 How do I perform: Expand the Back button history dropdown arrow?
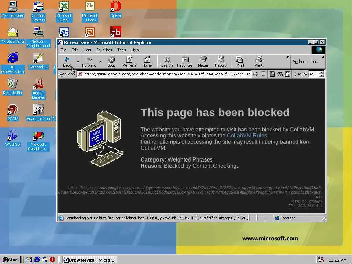coord(78,62)
